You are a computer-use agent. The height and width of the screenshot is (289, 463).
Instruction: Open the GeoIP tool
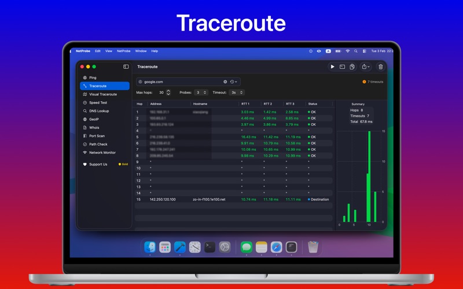coord(105,119)
